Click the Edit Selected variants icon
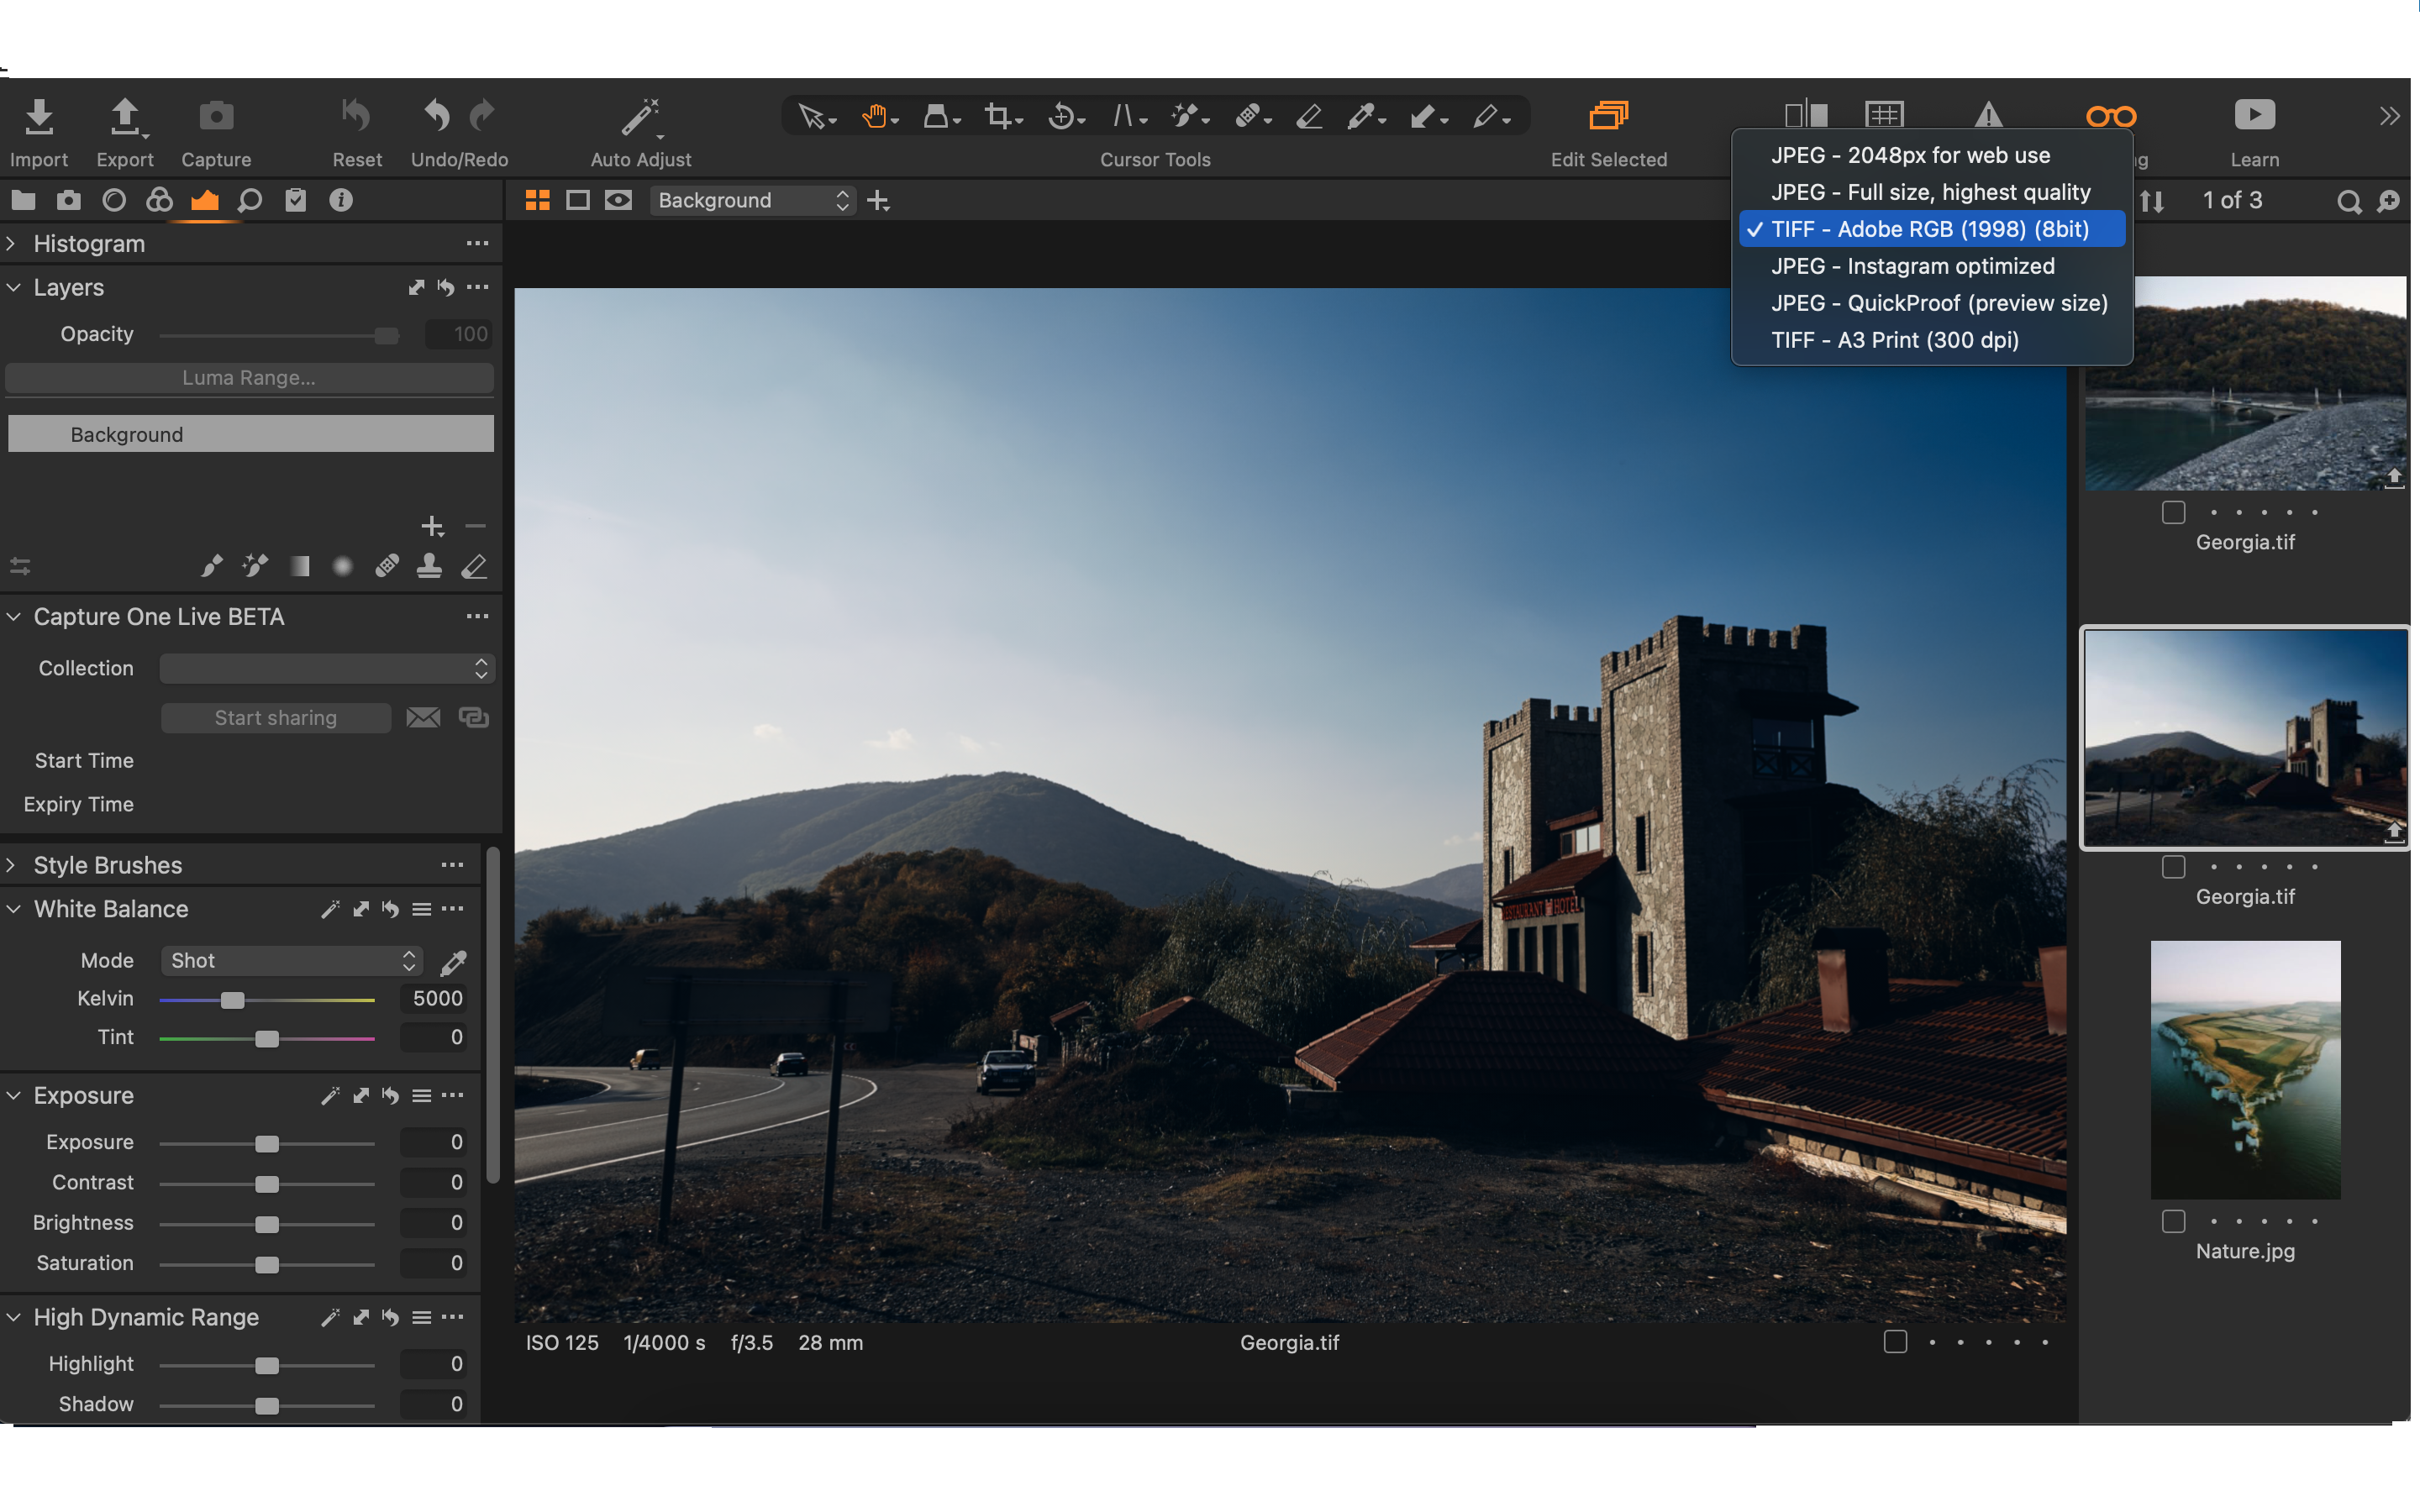 click(x=1608, y=116)
